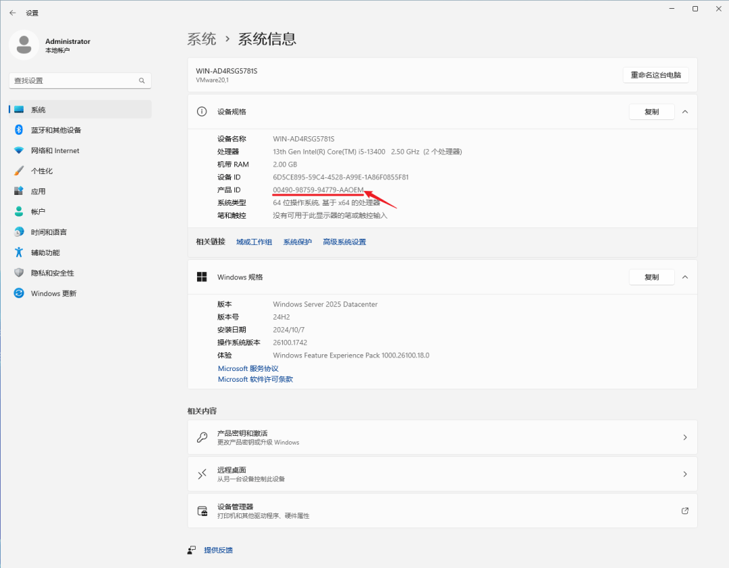Image resolution: width=729 pixels, height=568 pixels.
Task: Click the Windows 更新 sync icon
Action: pos(19,293)
